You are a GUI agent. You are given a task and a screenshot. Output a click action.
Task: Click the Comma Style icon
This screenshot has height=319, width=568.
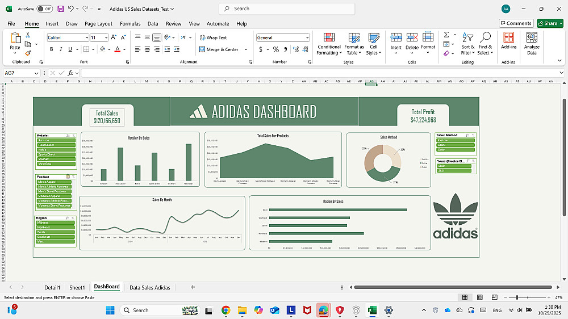286,49
